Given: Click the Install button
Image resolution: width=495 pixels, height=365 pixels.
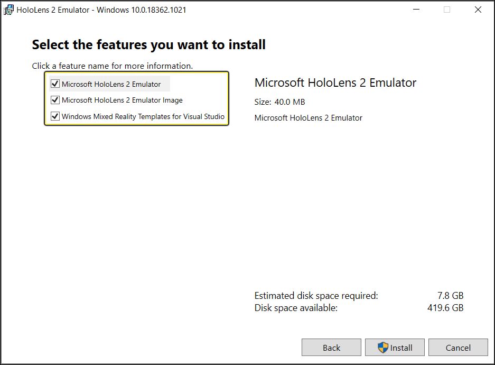Looking at the screenshot, I should pos(395,348).
